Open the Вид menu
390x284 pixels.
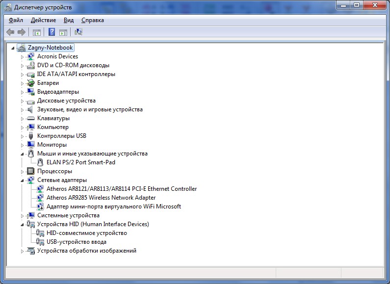[69, 20]
